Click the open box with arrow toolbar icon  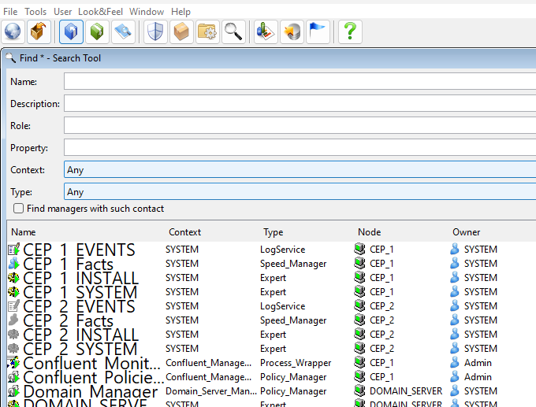click(39, 31)
